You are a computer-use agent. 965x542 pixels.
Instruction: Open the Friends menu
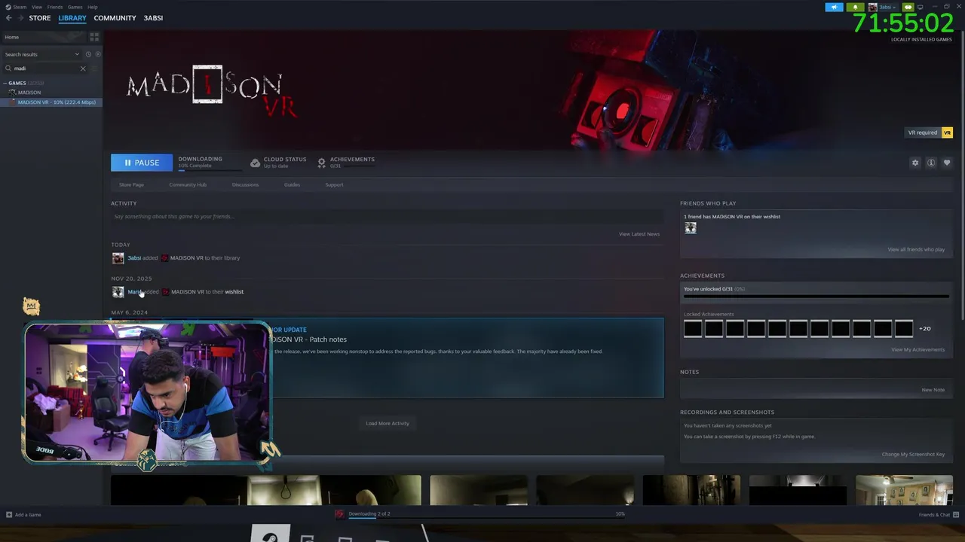click(x=55, y=7)
